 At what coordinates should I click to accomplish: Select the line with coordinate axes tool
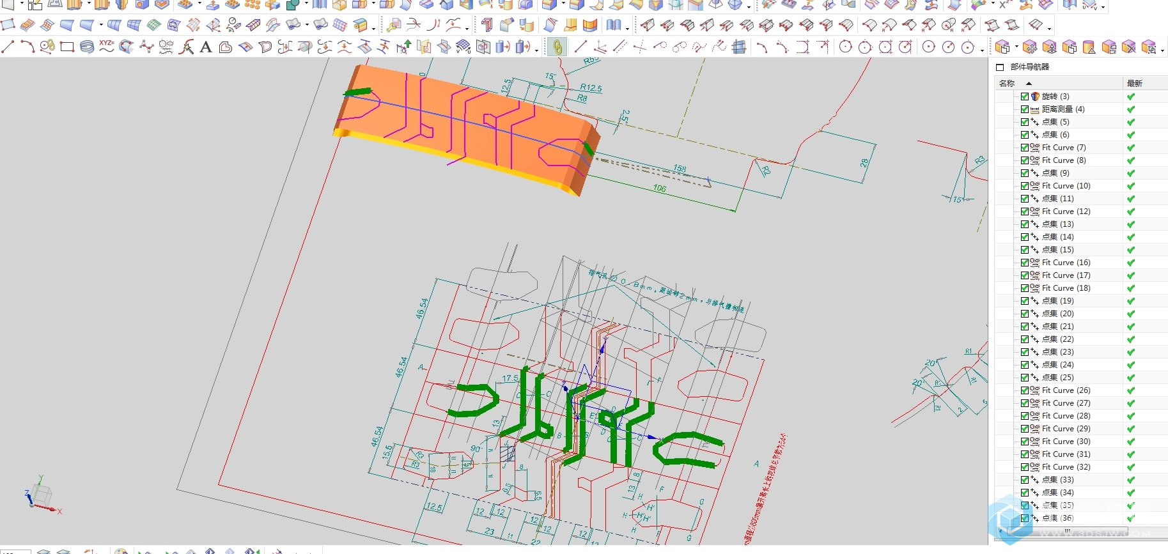pyautogui.click(x=600, y=47)
